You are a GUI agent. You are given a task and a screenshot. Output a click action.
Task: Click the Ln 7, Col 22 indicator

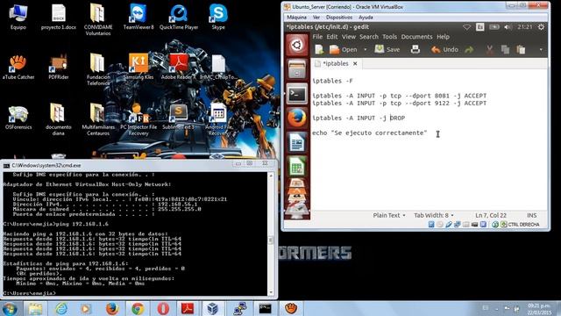(x=491, y=215)
